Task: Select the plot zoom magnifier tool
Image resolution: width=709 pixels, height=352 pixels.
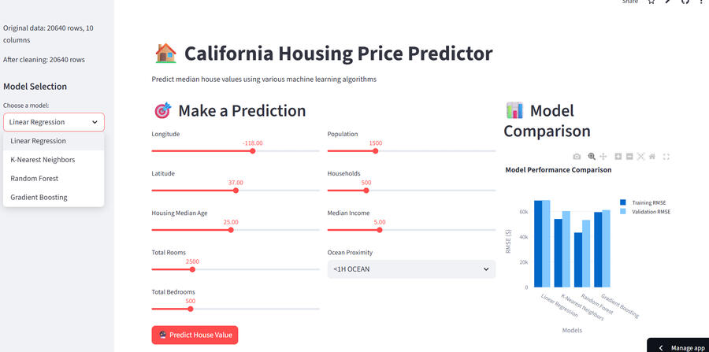Action: point(592,157)
